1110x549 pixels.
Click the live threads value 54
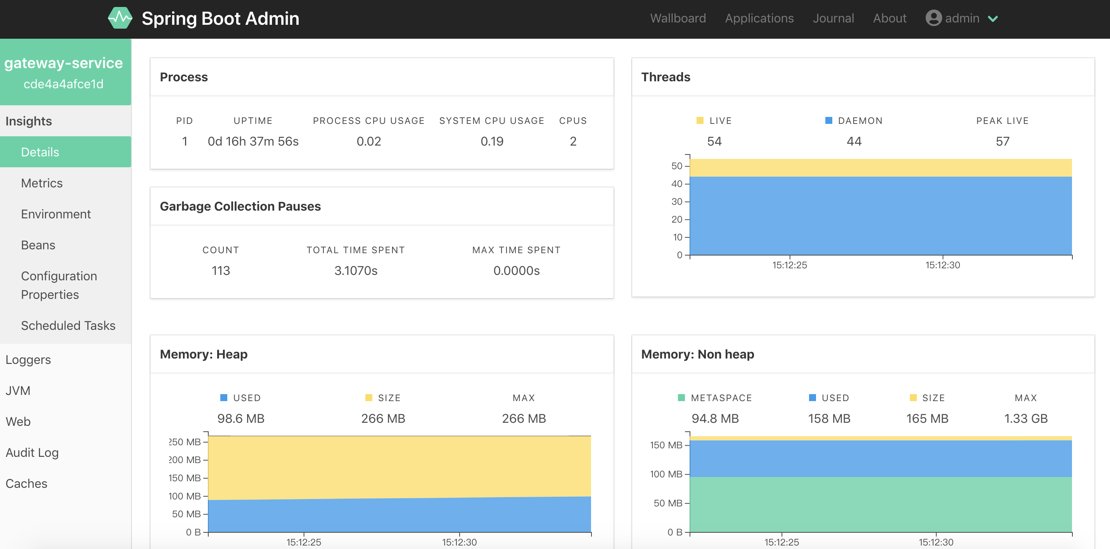(x=714, y=141)
